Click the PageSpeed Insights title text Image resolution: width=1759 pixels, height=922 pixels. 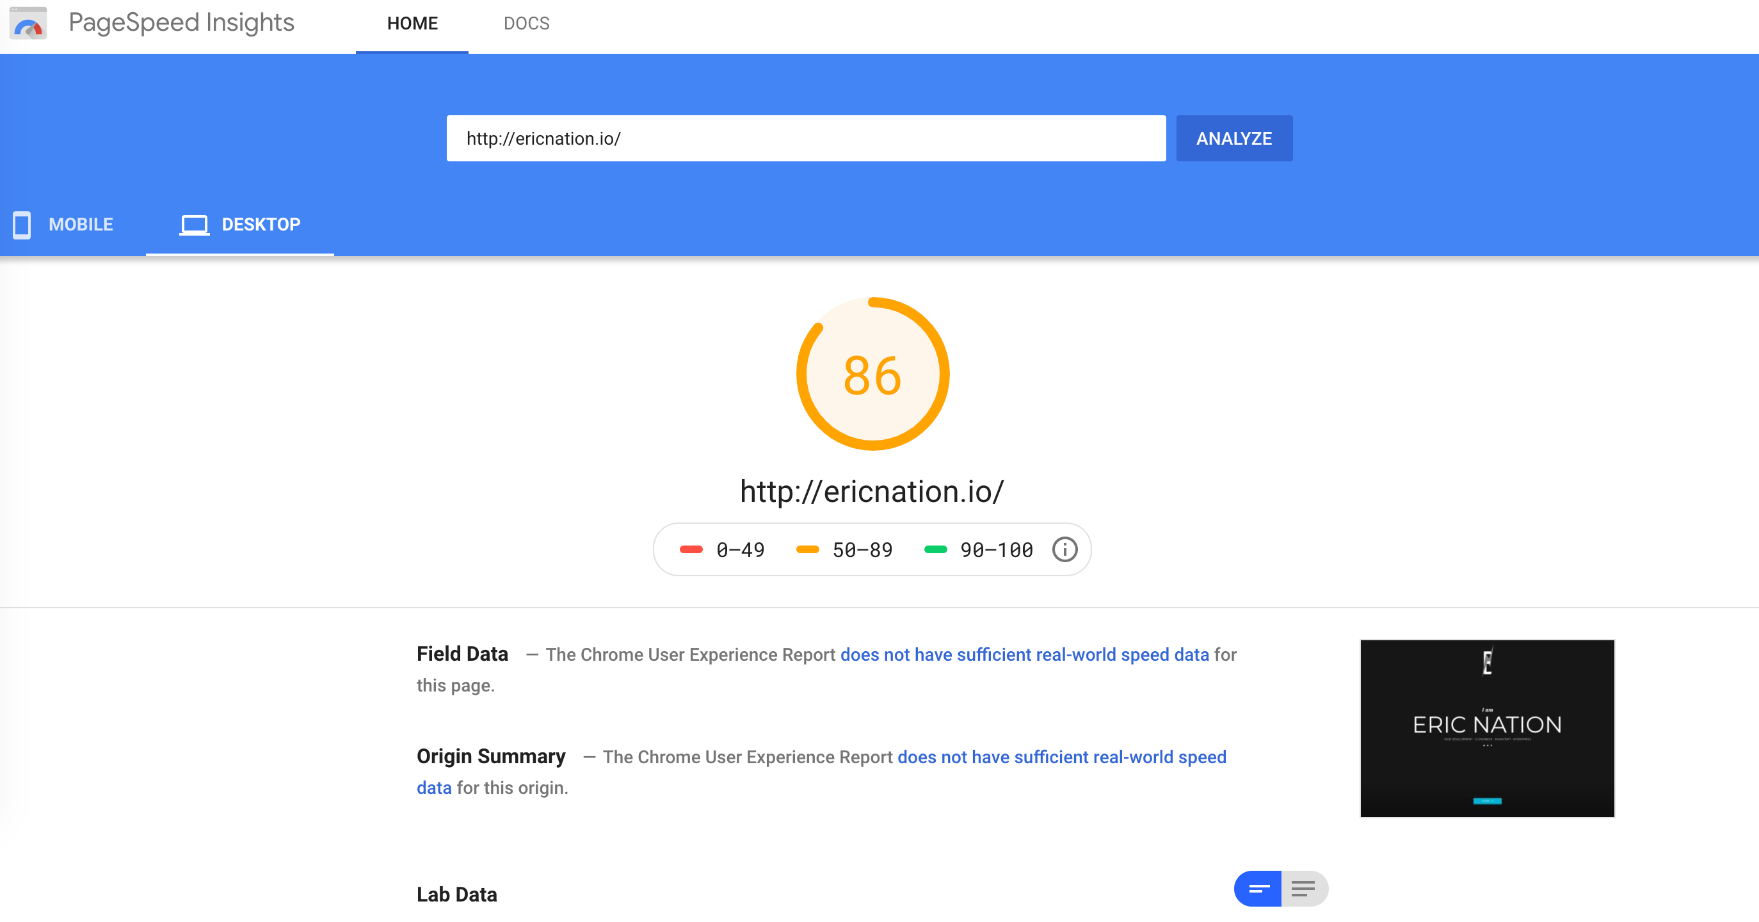pyautogui.click(x=181, y=23)
